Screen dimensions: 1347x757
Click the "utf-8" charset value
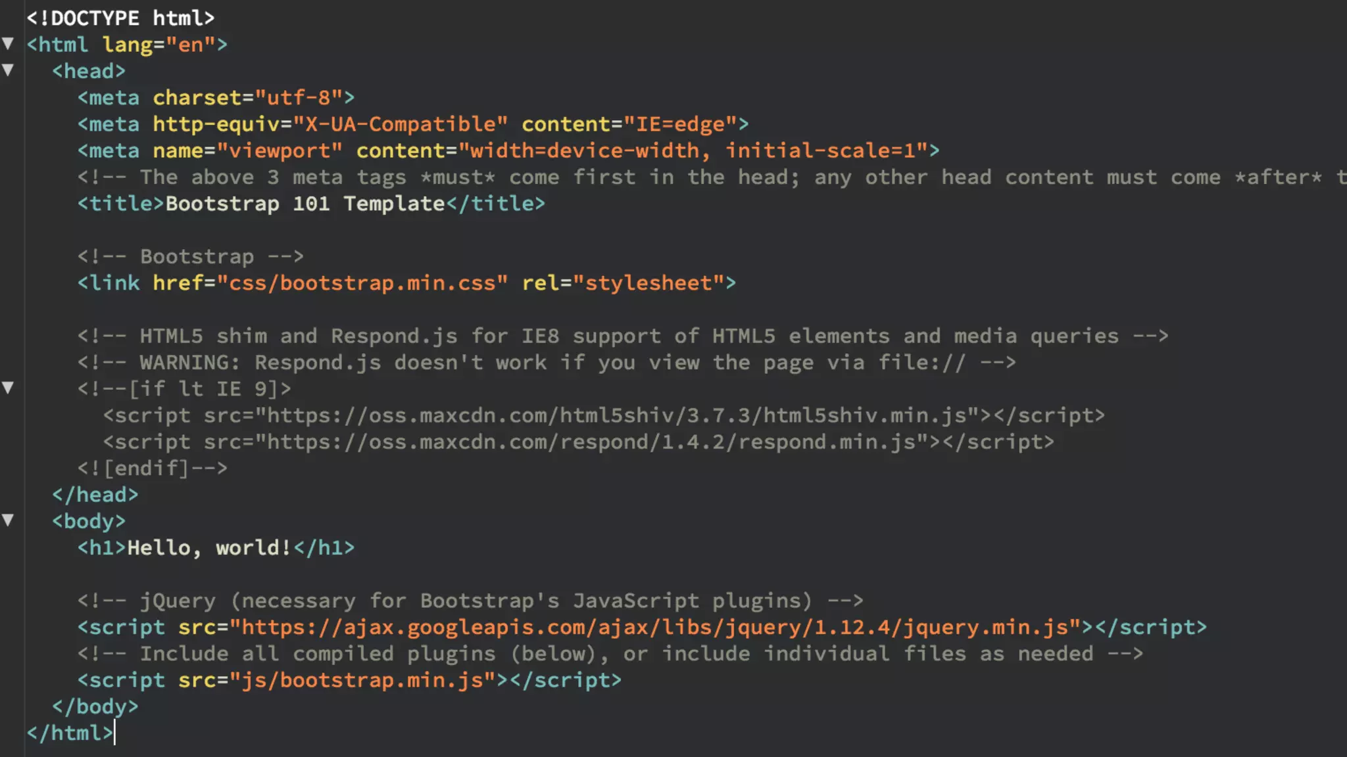[298, 98]
